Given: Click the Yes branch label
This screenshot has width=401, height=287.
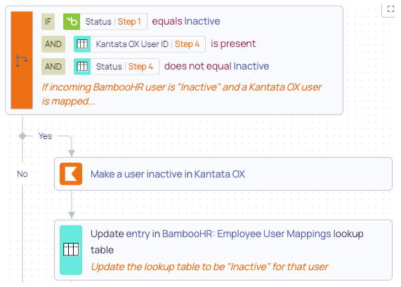Looking at the screenshot, I should tap(45, 136).
